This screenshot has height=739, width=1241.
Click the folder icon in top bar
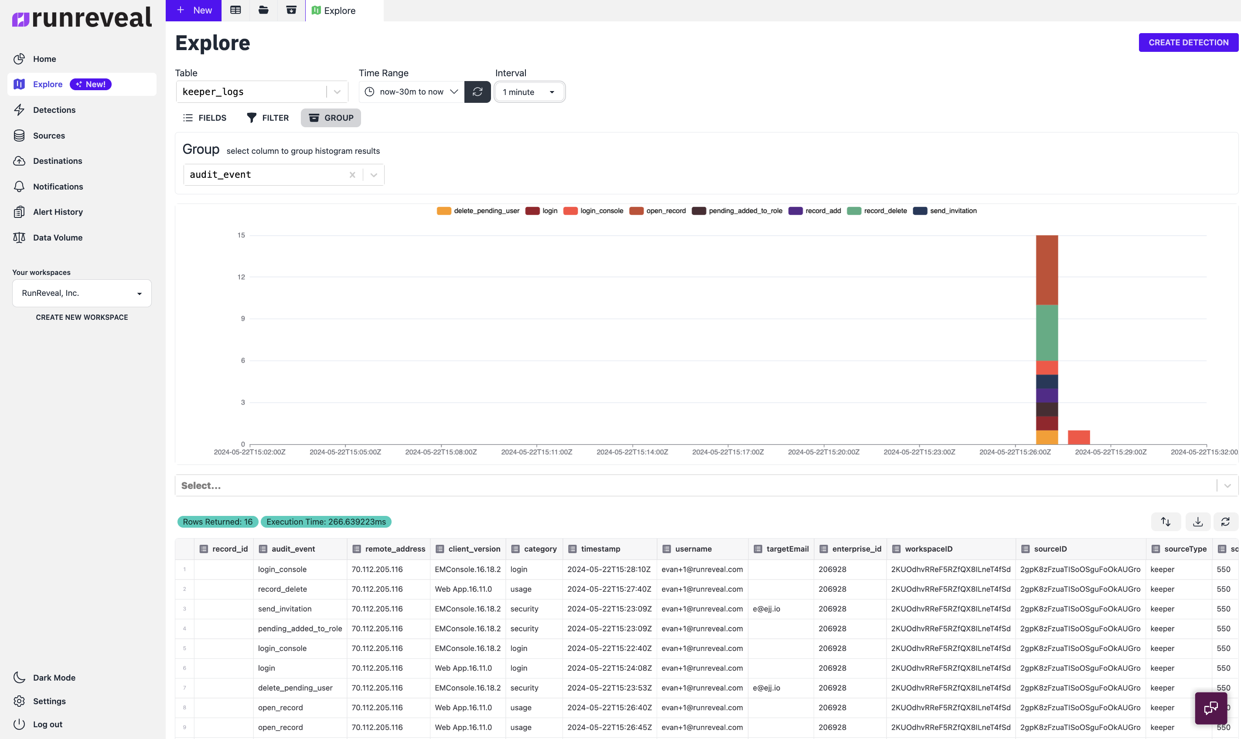[263, 10]
